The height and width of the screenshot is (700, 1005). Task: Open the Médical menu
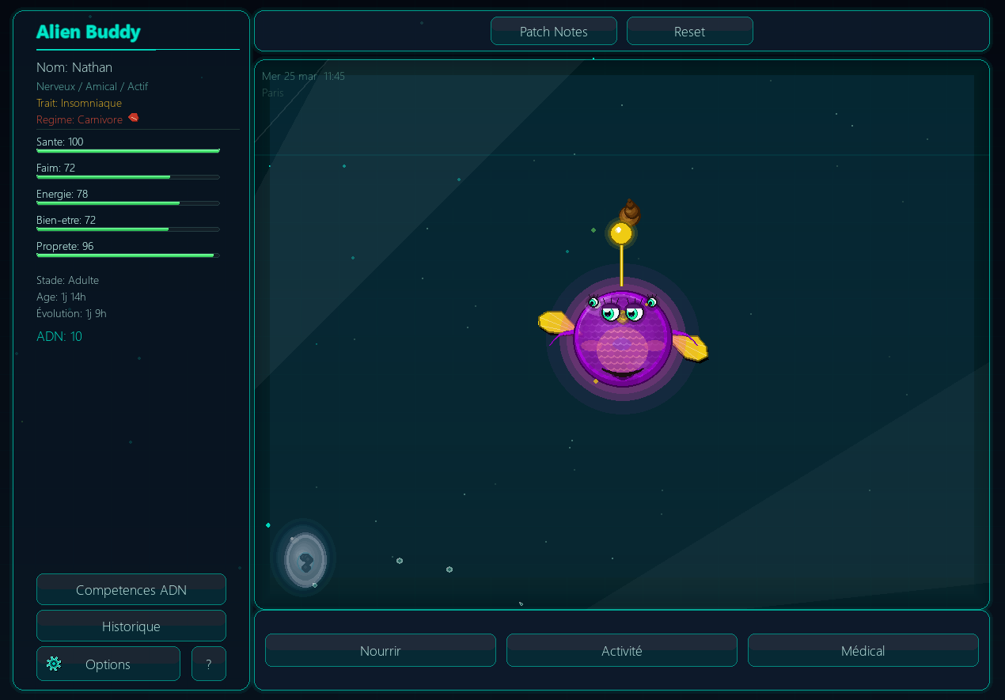click(x=863, y=651)
